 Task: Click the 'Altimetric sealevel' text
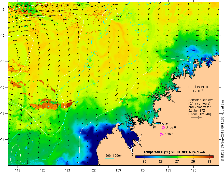(201, 100)
